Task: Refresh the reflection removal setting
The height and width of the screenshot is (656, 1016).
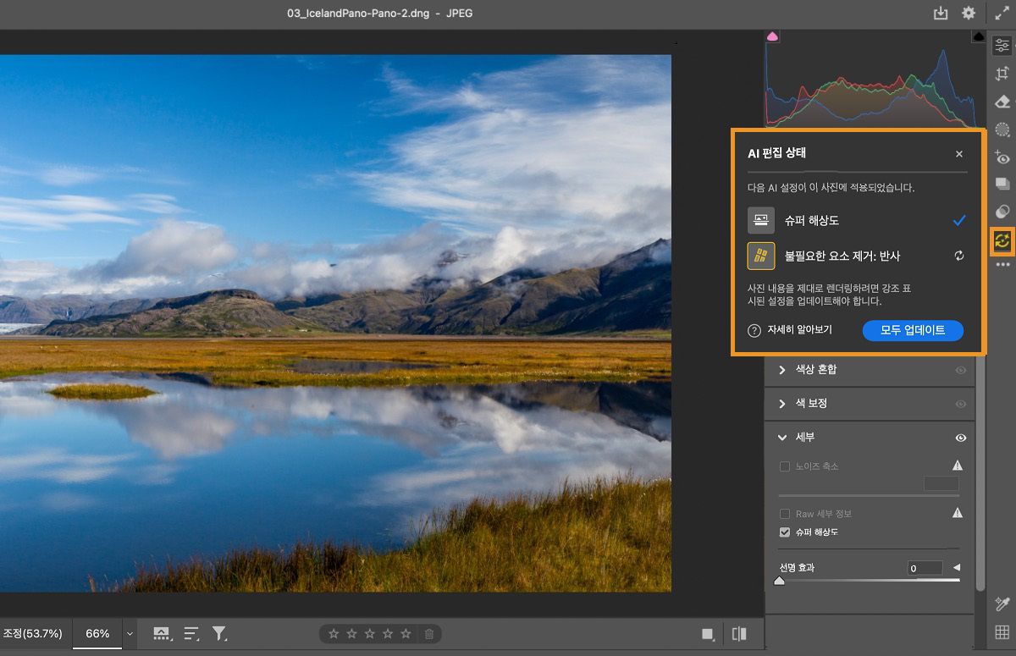Action: tap(959, 256)
